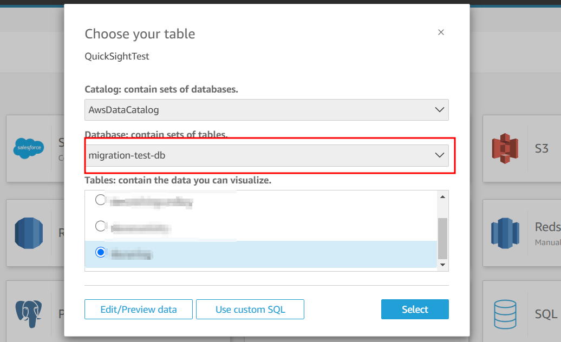Click the currently selected third table radio button
The width and height of the screenshot is (561, 342).
[101, 252]
